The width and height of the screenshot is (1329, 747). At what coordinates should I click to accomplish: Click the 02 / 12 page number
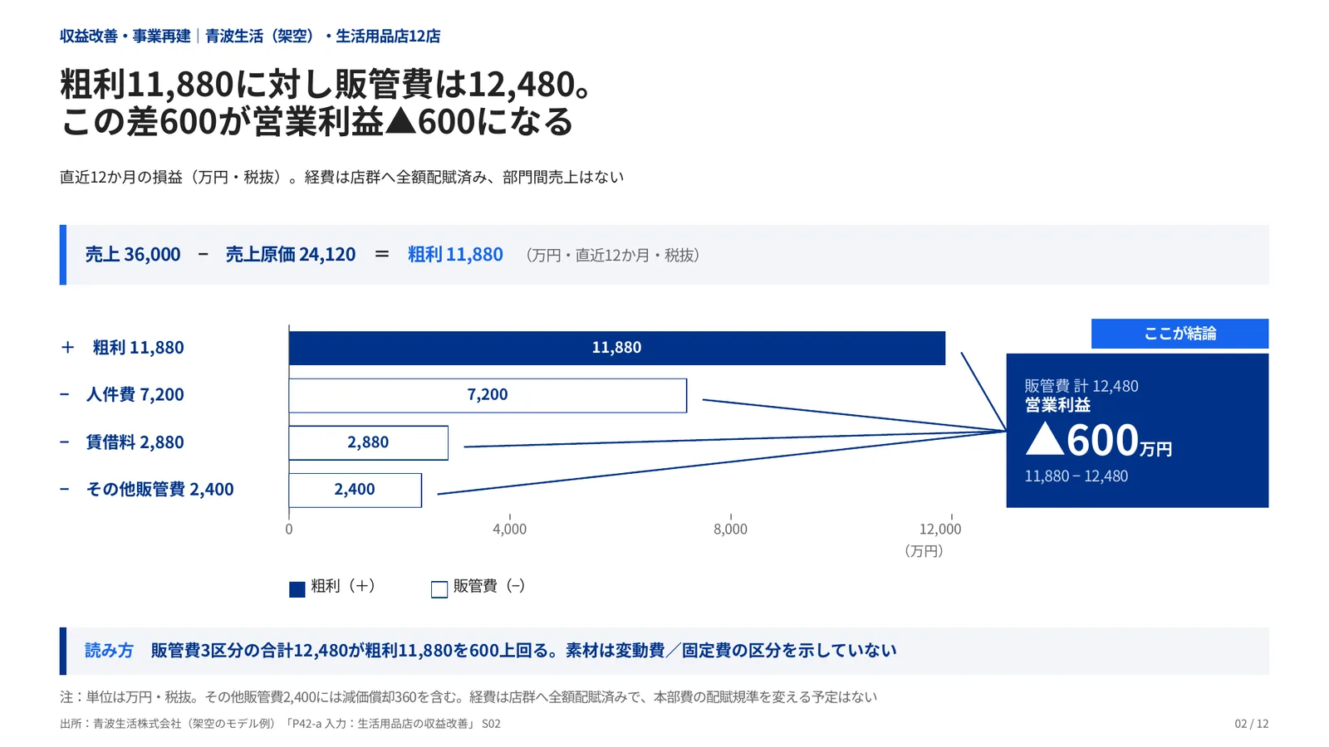[1252, 724]
